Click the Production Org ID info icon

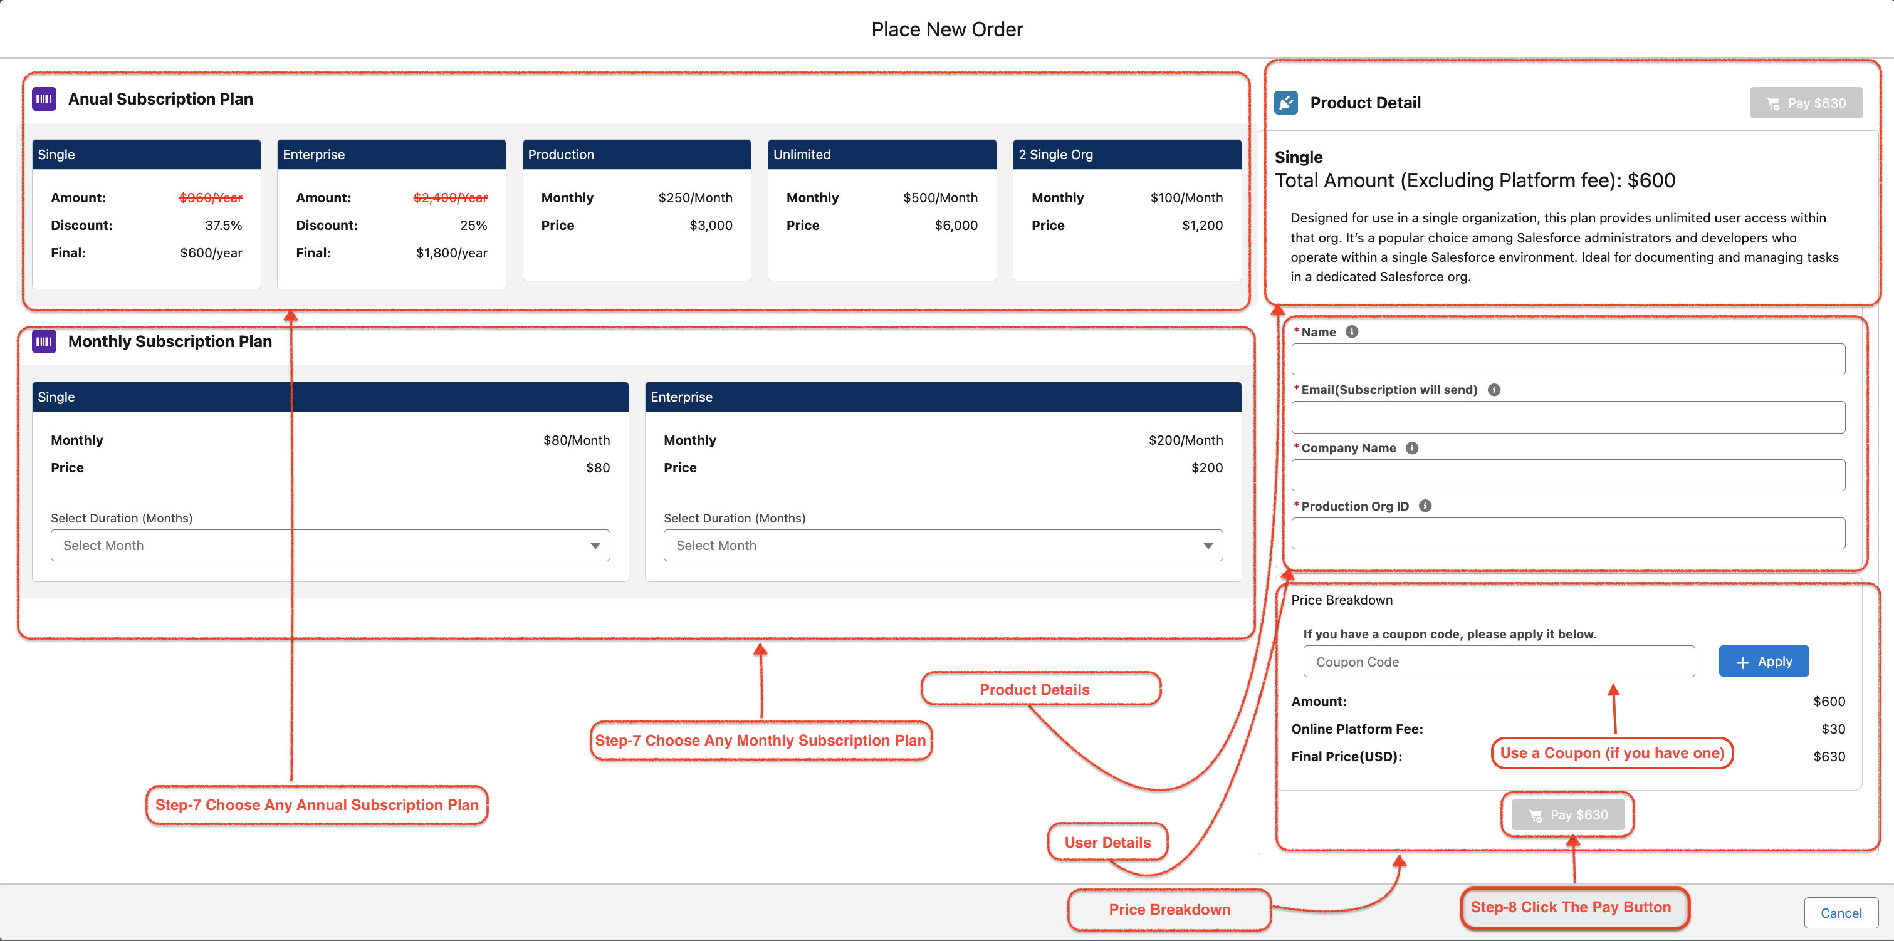coord(1425,506)
